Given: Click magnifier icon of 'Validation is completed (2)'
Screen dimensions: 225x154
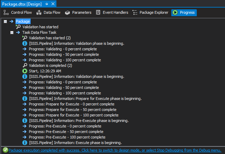Looking at the screenshot, I should [25, 65].
